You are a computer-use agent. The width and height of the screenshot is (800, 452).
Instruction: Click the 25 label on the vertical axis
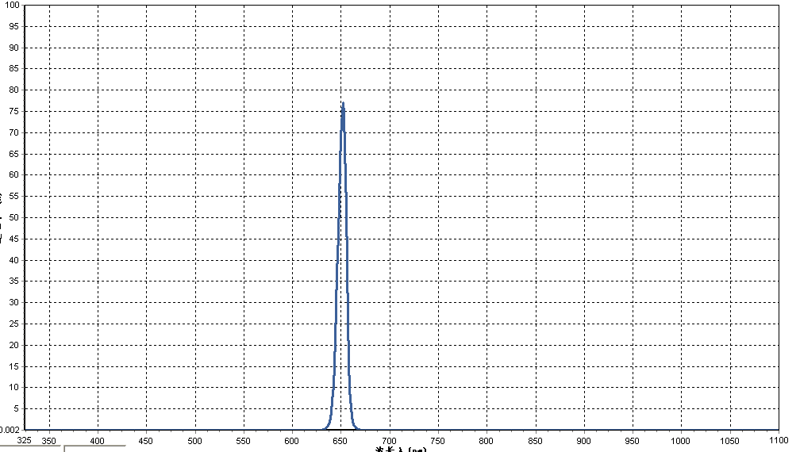pos(13,324)
